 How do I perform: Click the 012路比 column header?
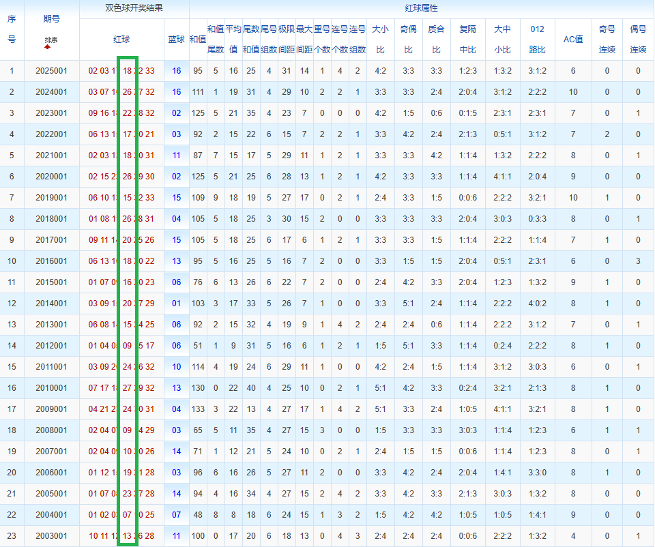(537, 40)
